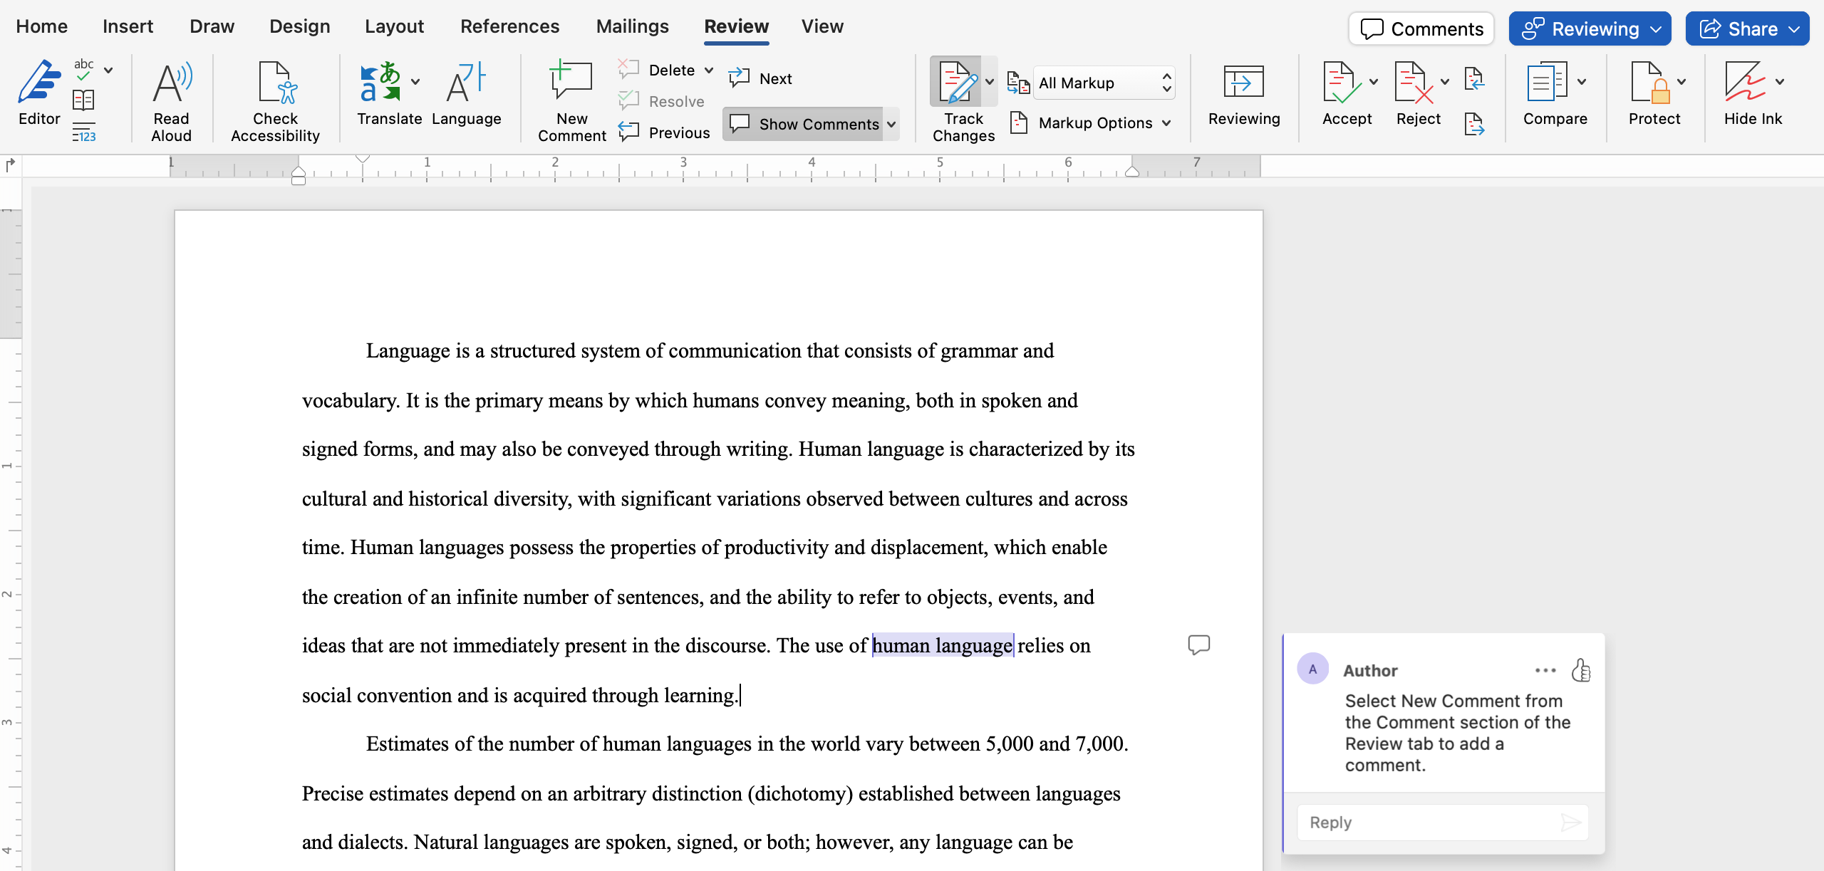
Task: Go to Next comment
Action: (x=760, y=78)
